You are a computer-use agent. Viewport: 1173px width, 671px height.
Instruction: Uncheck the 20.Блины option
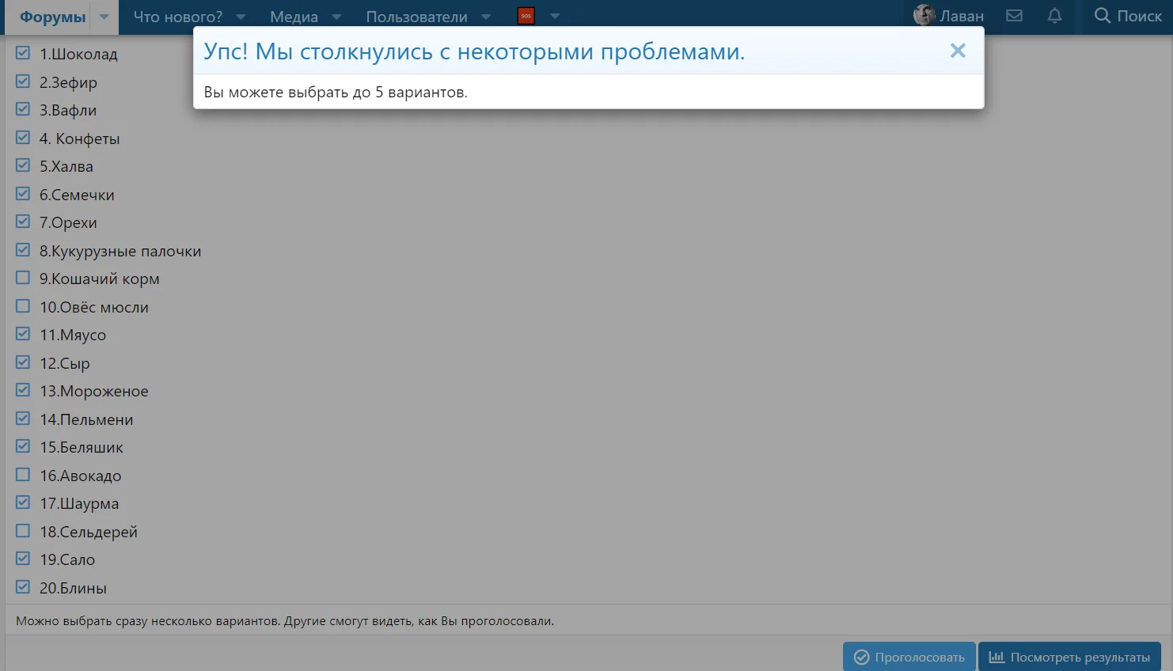(22, 587)
